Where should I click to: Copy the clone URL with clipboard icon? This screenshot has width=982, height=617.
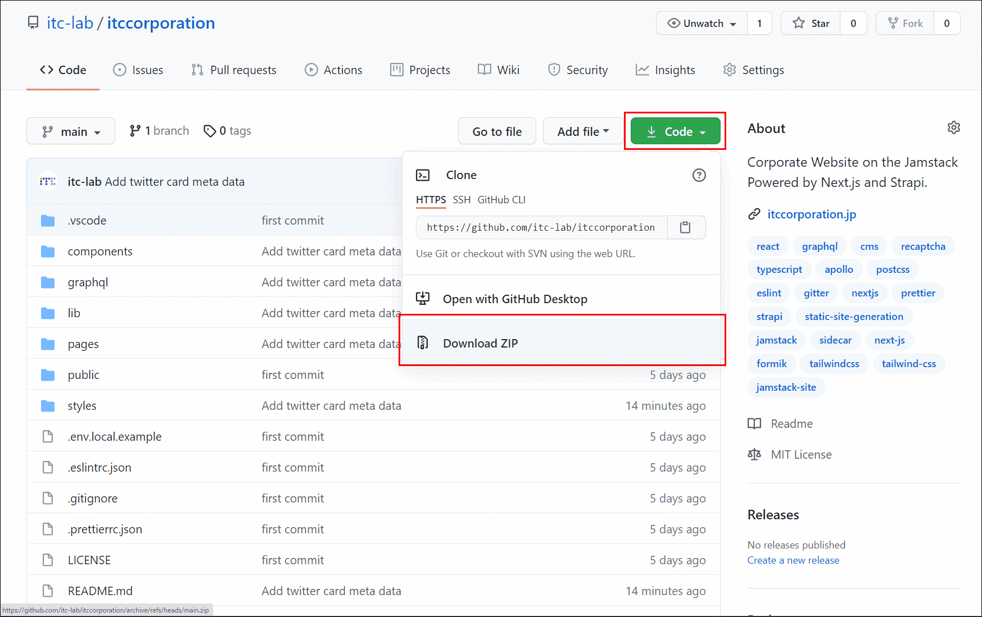point(685,227)
